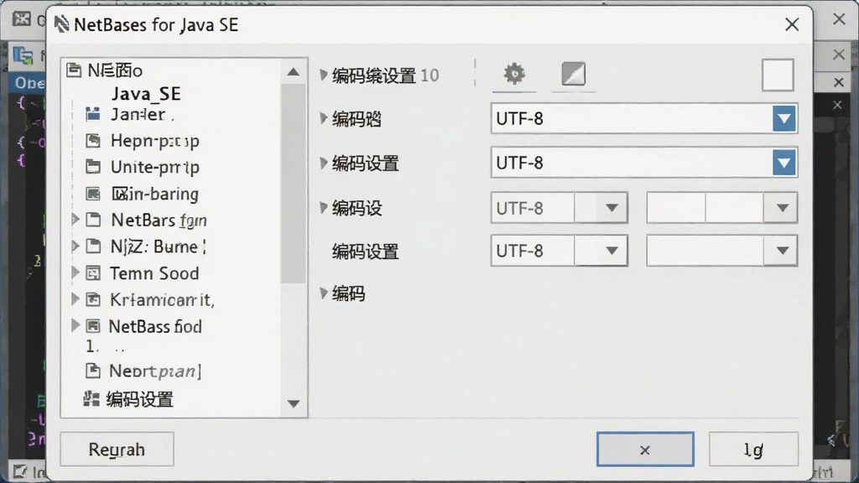Click background window toolbar icon under the app icon
The width and height of the screenshot is (859, 483).
click(23, 55)
